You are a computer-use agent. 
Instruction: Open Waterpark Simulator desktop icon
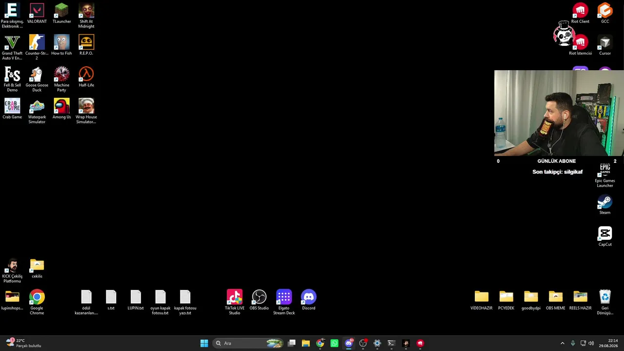37,111
